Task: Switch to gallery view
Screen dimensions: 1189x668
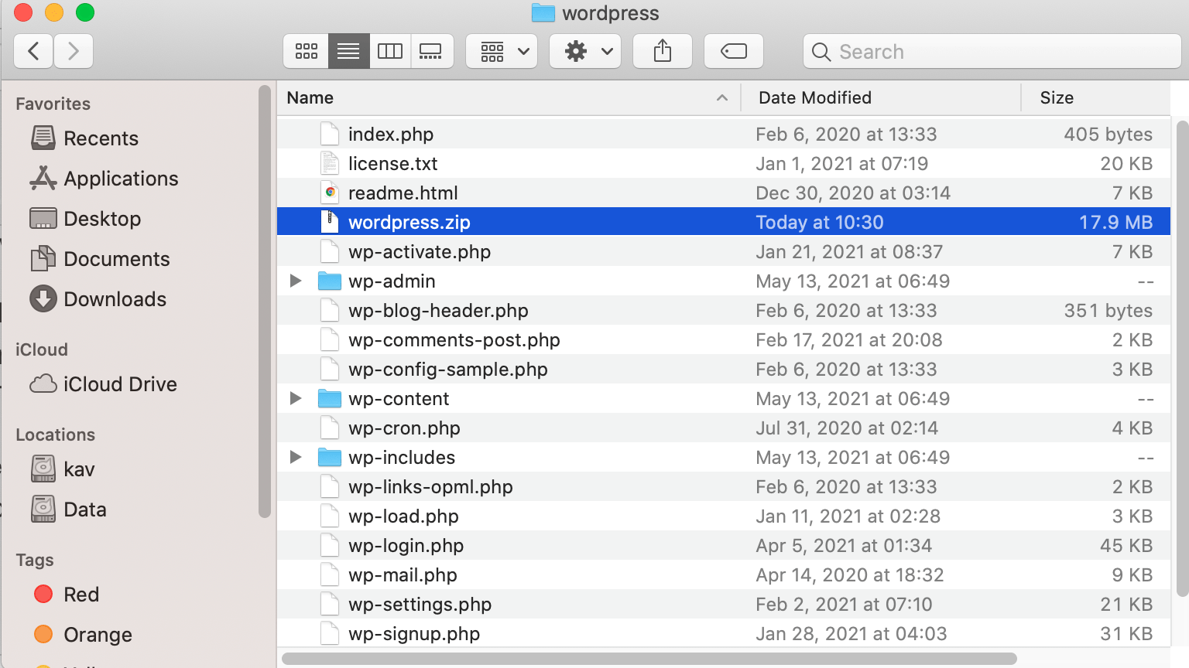Action: click(x=431, y=52)
